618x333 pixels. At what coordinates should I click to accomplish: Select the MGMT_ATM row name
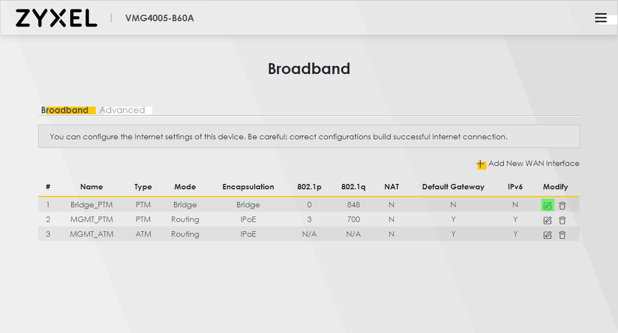click(91, 233)
